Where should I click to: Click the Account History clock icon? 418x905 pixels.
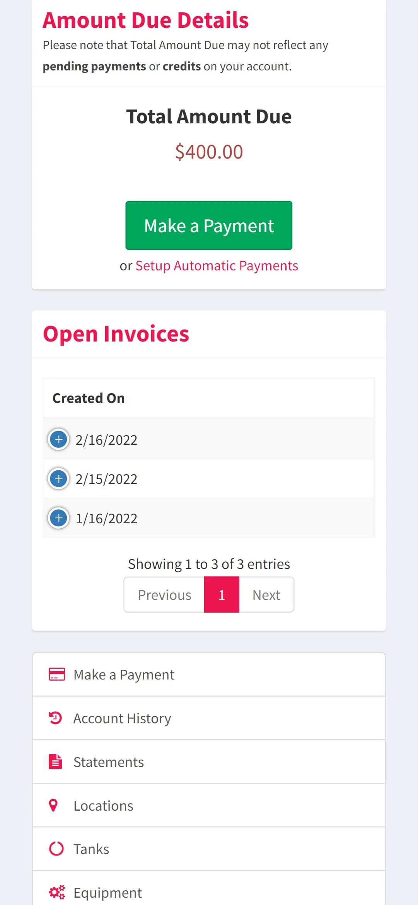tap(55, 718)
